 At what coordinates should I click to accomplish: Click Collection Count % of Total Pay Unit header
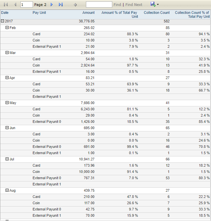pos(192,14)
